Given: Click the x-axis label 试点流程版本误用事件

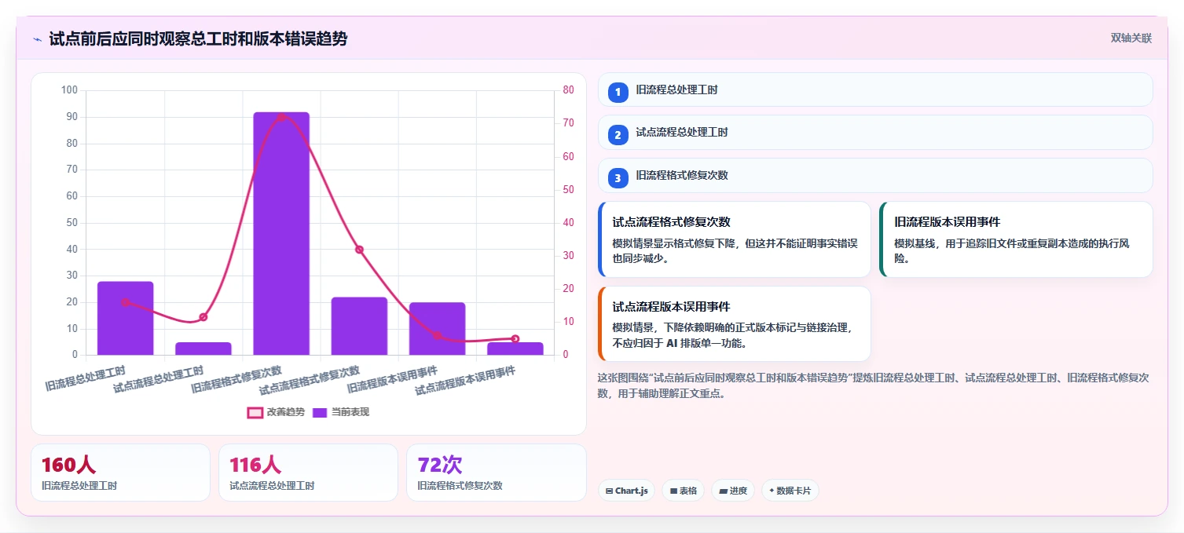Looking at the screenshot, I should coord(466,381).
